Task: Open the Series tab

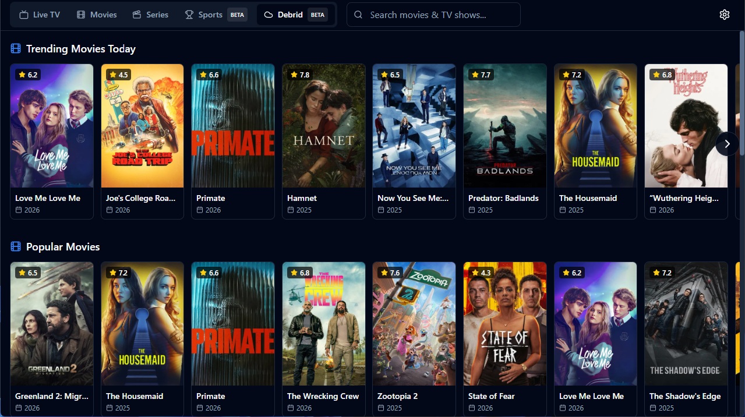Action: point(150,15)
